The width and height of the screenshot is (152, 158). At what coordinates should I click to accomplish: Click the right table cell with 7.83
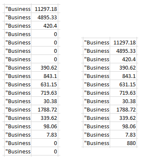click(x=123, y=135)
